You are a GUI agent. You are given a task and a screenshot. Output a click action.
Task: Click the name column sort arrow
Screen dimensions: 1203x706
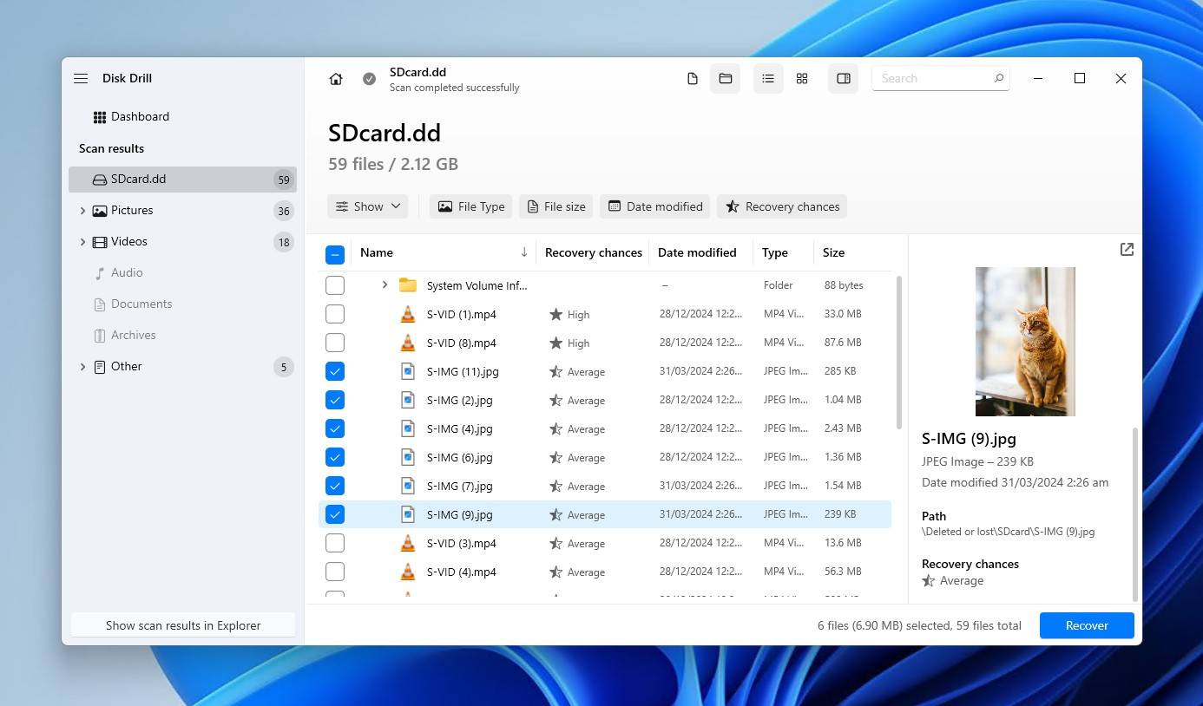click(x=524, y=252)
